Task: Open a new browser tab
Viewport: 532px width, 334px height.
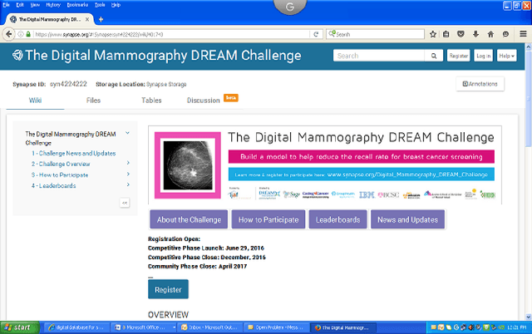Action: tap(101, 18)
